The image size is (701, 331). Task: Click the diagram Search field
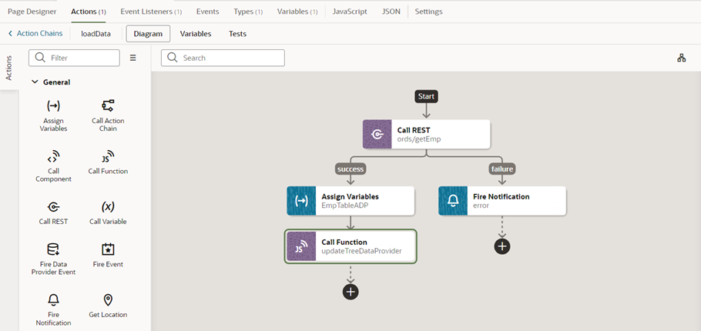[x=223, y=58]
